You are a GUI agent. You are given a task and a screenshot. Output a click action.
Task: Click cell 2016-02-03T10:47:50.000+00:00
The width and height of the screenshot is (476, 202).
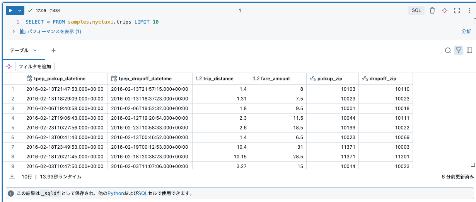(65, 165)
